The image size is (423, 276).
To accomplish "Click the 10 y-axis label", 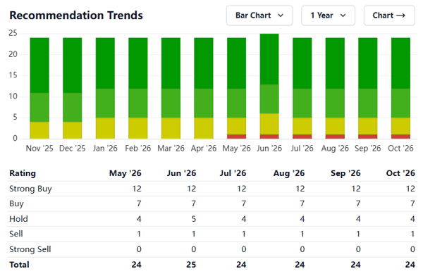I will (x=13, y=96).
